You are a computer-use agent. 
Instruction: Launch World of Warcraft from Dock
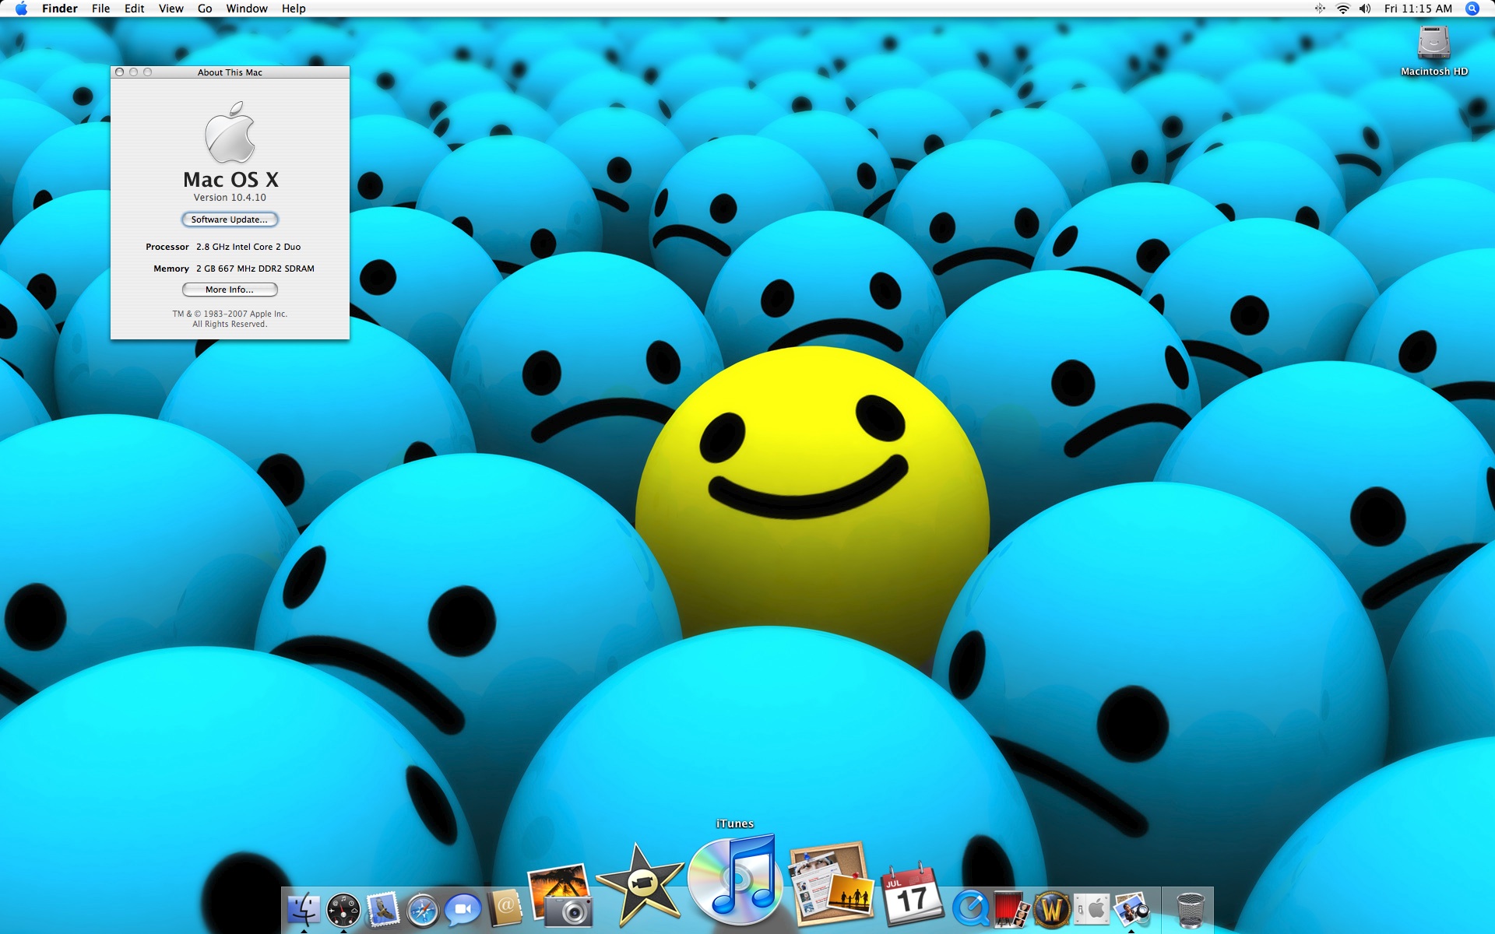(1051, 909)
